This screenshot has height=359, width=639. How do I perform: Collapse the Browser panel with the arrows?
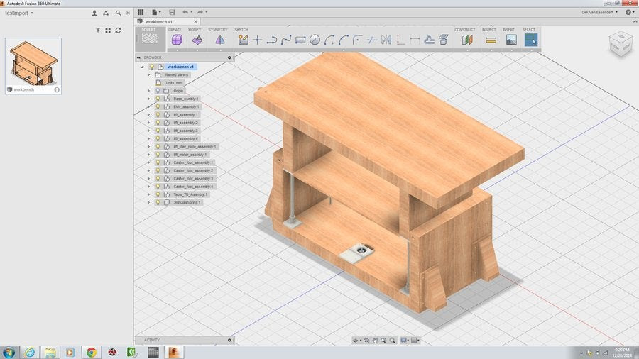138,57
